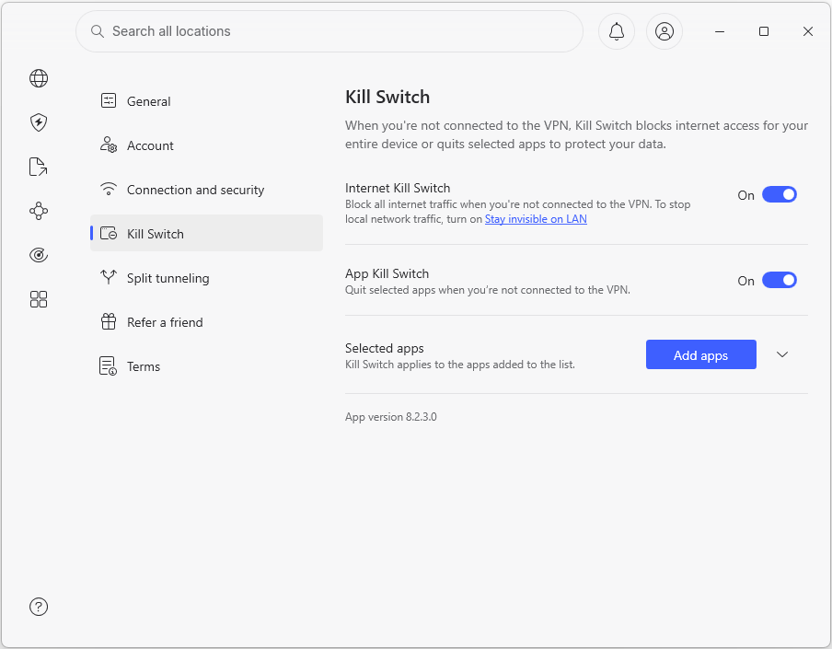
Task: Follow the Stay invisible on LAN link
Action: 536,219
